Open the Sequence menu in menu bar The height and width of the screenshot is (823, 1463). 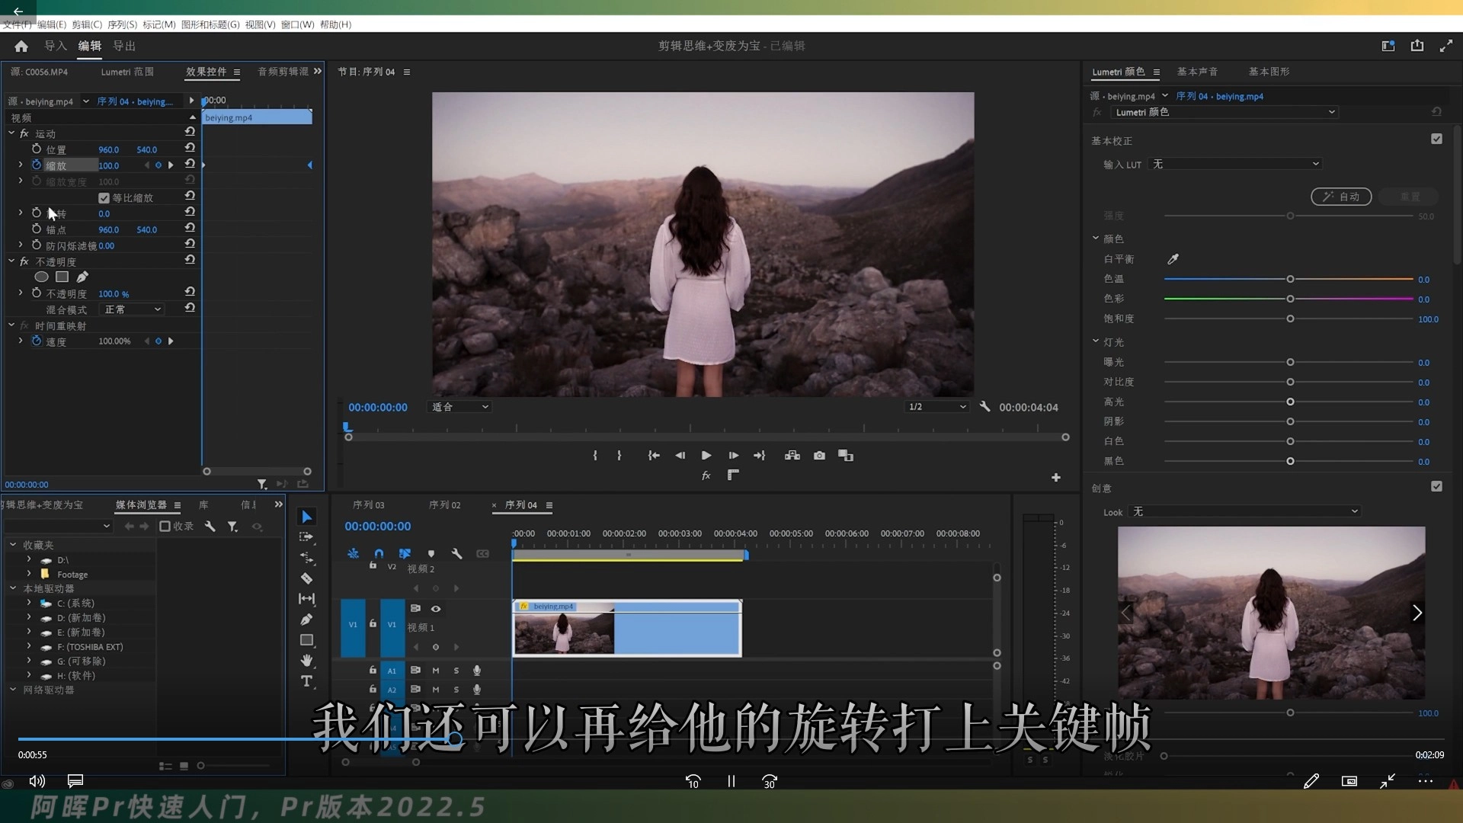[121, 24]
